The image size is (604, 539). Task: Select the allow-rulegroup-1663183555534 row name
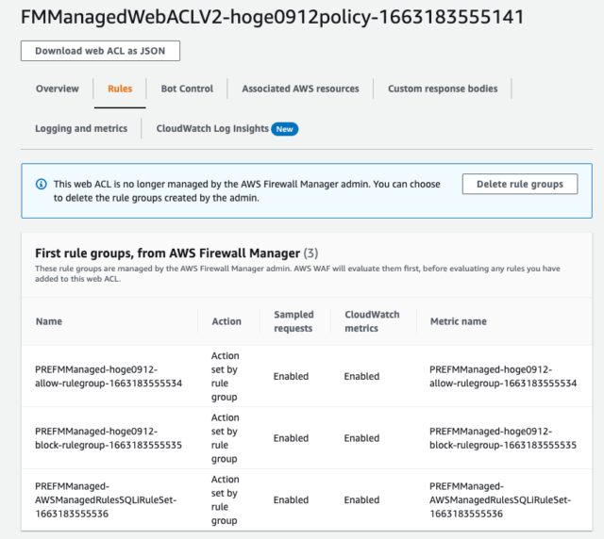[109, 376]
